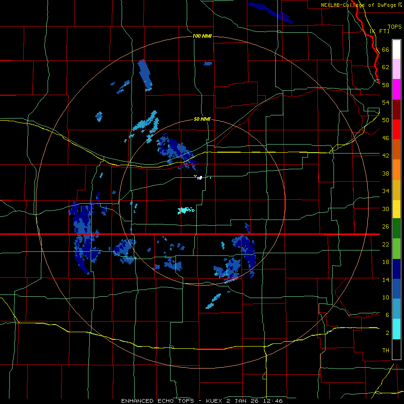The height and width of the screenshot is (404, 404).
Task: Pick the cyan legend swatch near 2
Action: pyautogui.click(x=396, y=329)
